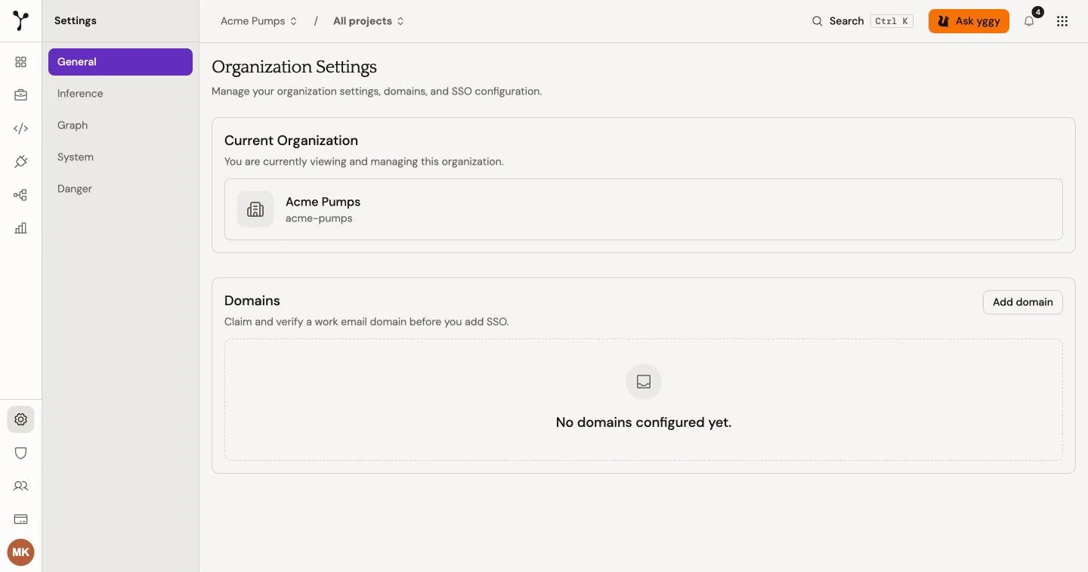
Task: Open the MK user avatar
Action: tap(20, 552)
